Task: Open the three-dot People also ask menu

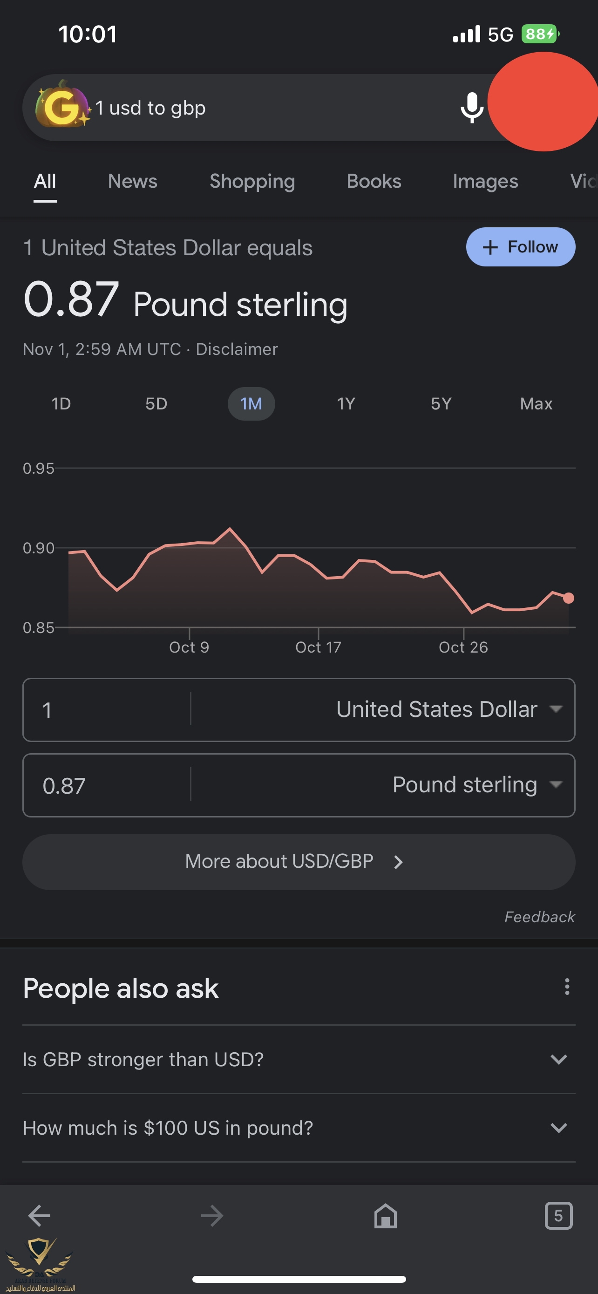Action: click(x=567, y=987)
